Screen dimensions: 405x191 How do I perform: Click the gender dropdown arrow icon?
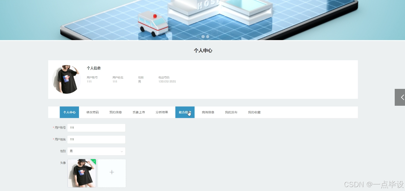point(122,151)
